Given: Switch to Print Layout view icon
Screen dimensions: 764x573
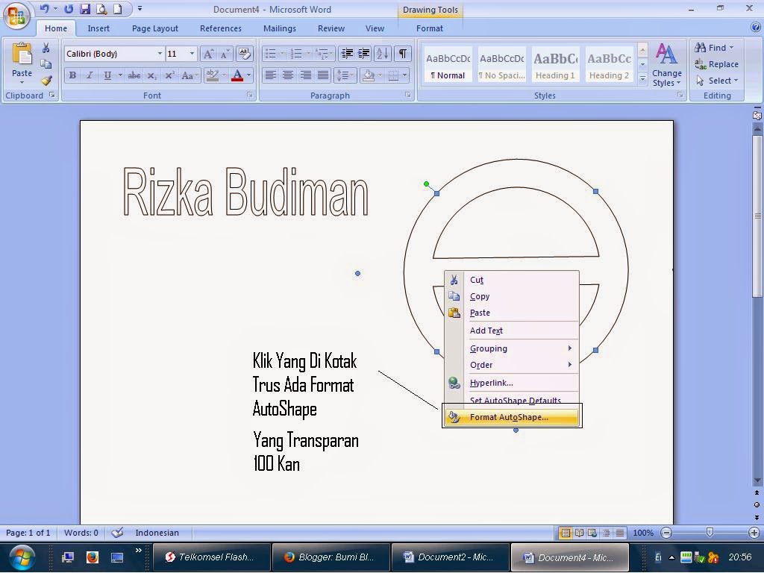Looking at the screenshot, I should (566, 533).
